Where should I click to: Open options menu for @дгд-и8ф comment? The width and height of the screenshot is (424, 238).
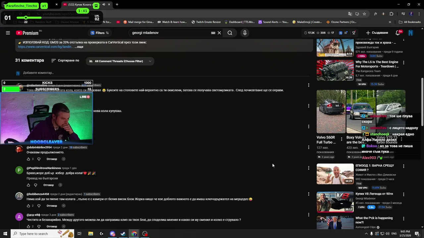click(308, 215)
